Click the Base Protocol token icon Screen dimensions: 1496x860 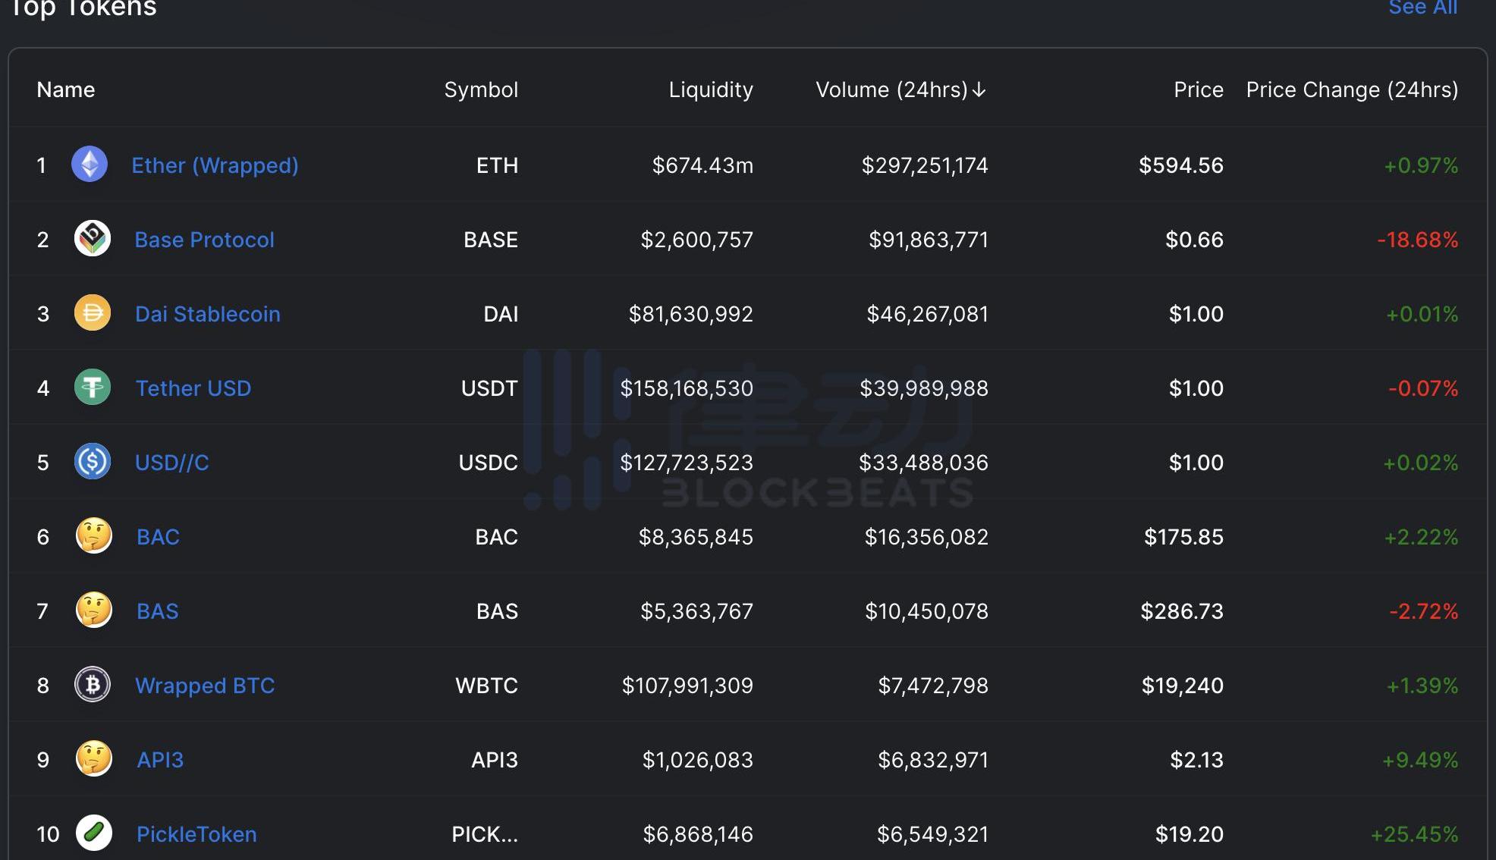[93, 238]
